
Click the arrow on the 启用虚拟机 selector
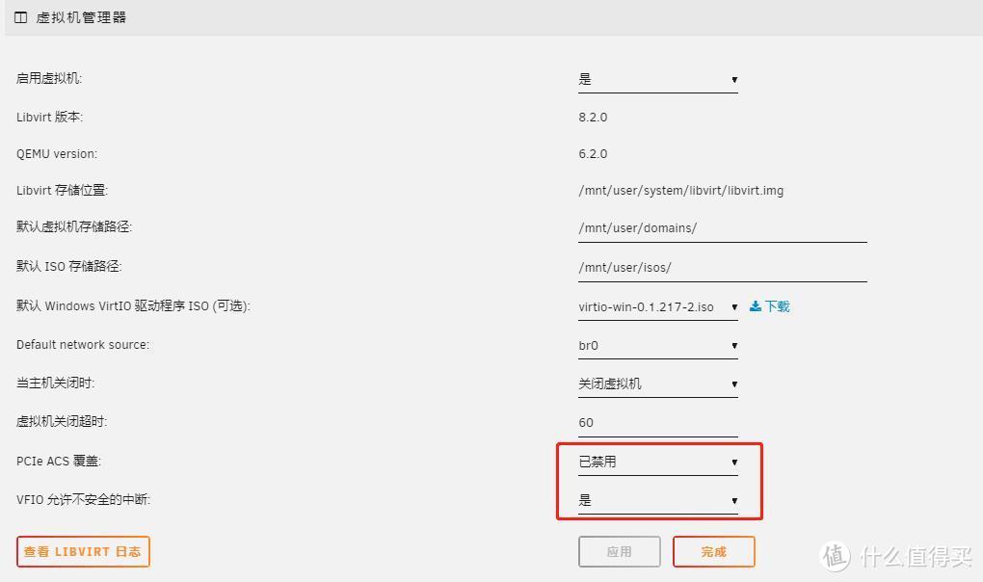pyautogui.click(x=734, y=80)
